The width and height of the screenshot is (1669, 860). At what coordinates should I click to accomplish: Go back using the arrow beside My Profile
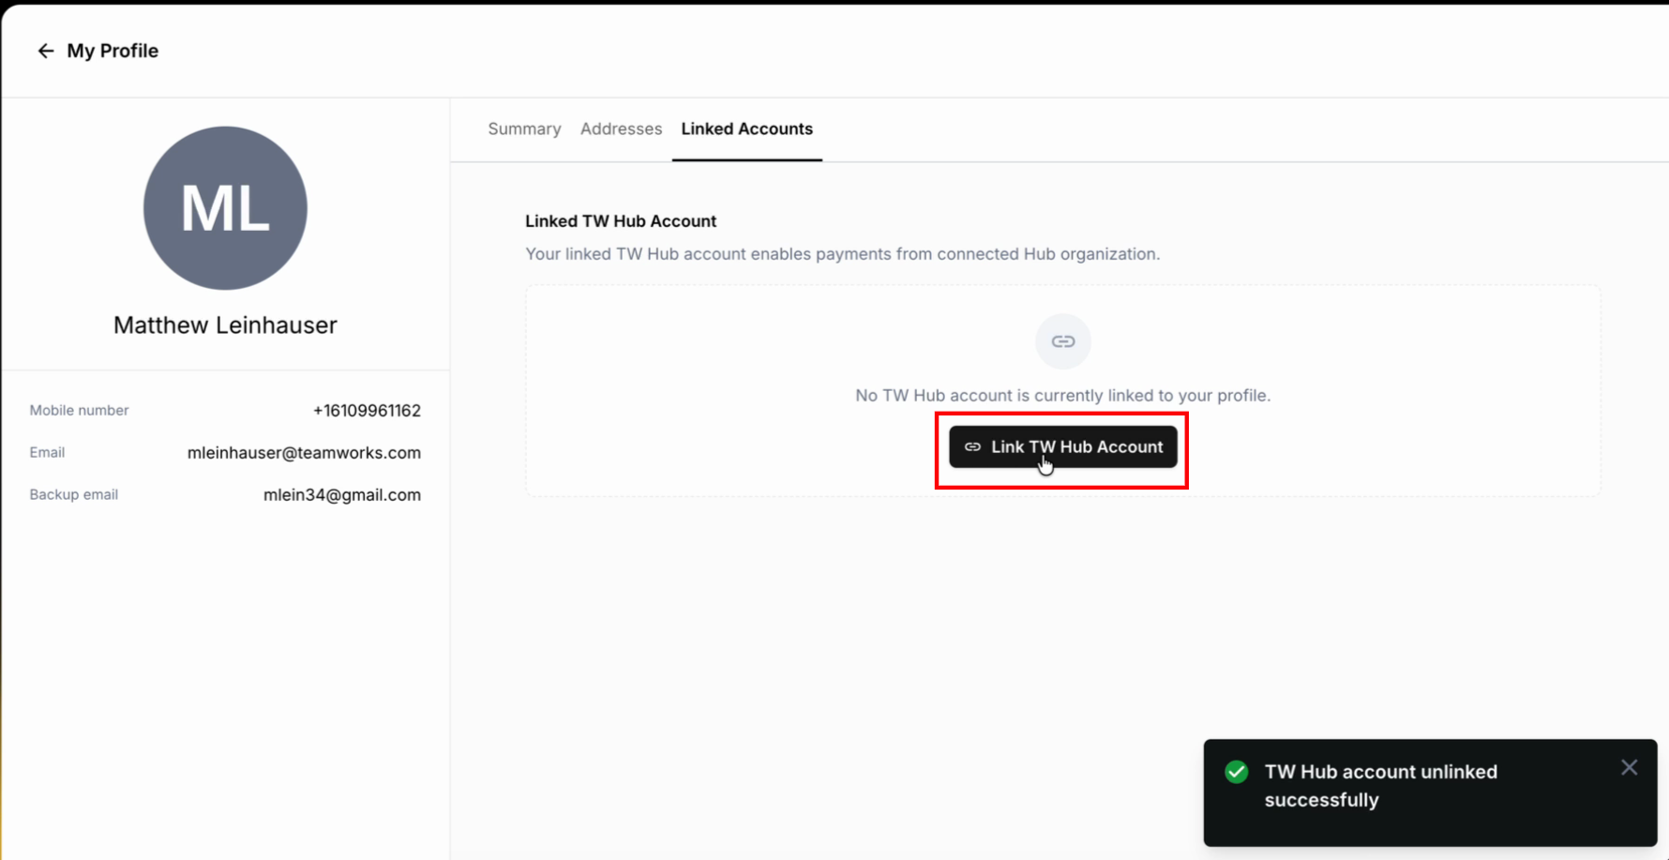click(45, 51)
